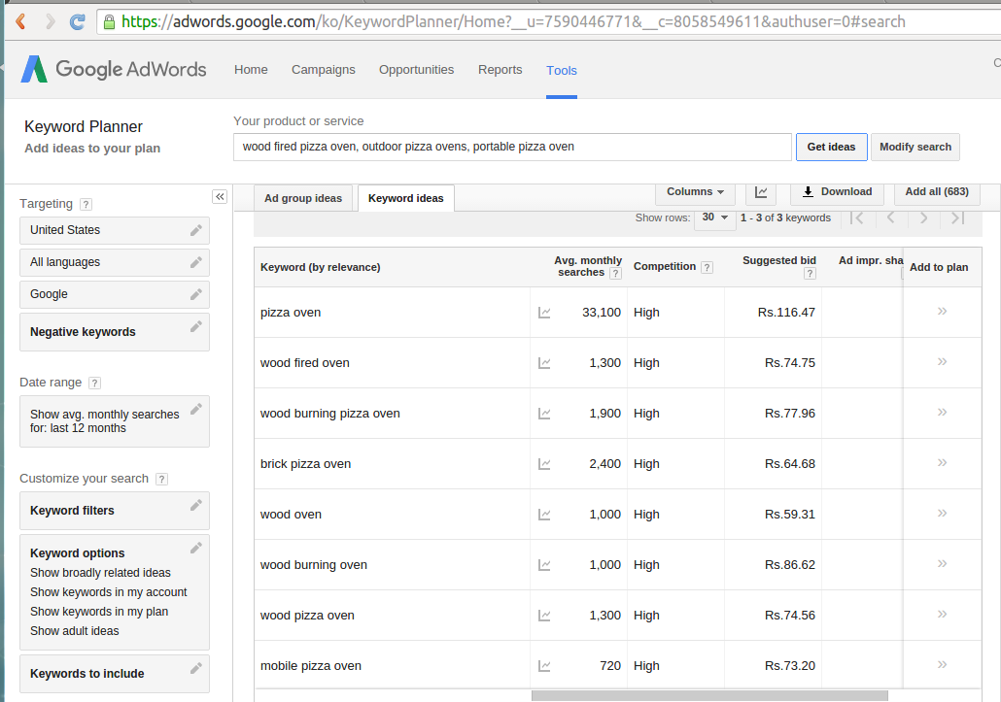
Task: Reload the page with refresh icon
Action: coord(77,21)
